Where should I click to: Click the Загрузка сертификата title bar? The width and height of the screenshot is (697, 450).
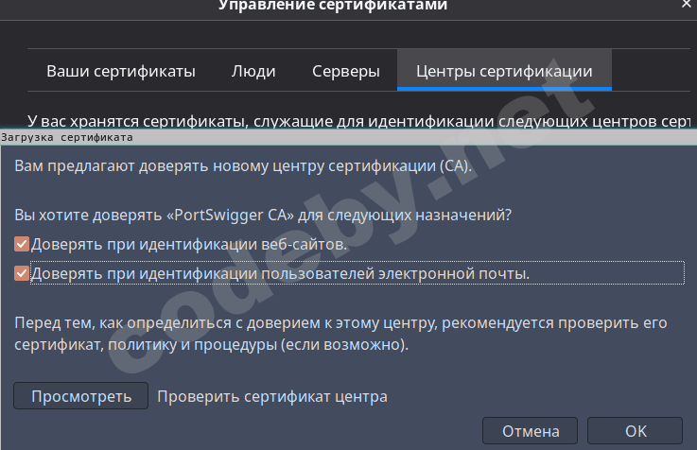[x=348, y=137]
